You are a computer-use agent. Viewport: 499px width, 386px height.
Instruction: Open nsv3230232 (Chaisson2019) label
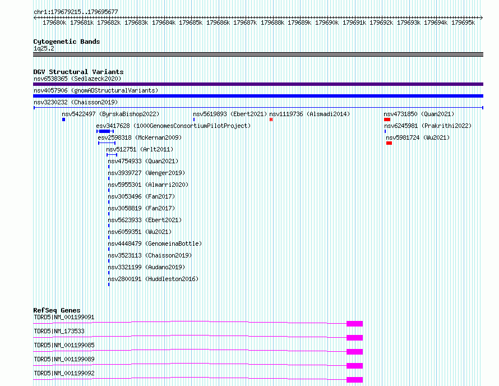pyautogui.click(x=76, y=102)
